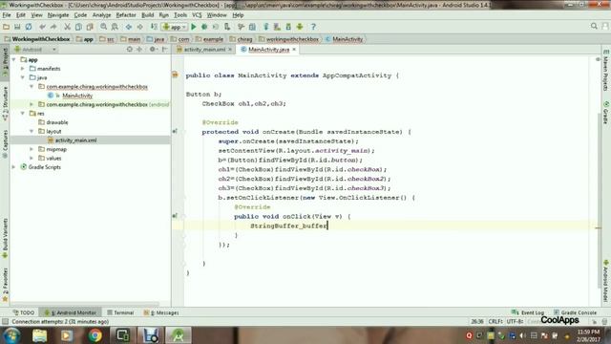Click the green Run app button
Viewport: 611px width, 344px height.
coord(194,27)
